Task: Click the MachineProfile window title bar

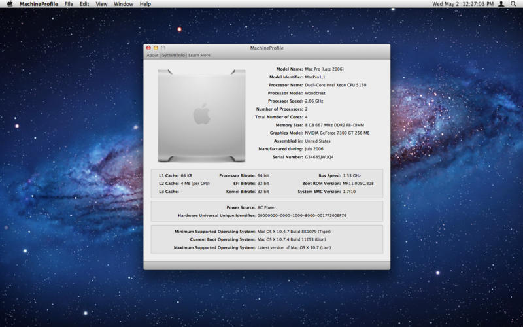Action: click(x=266, y=48)
